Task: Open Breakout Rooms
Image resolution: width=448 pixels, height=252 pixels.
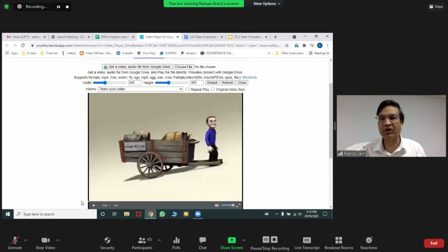Action: coord(339,240)
